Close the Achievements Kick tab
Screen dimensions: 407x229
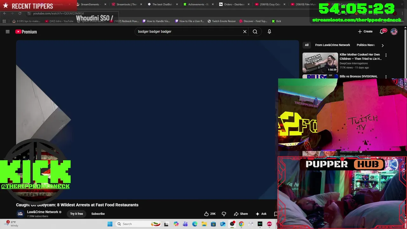point(213,4)
